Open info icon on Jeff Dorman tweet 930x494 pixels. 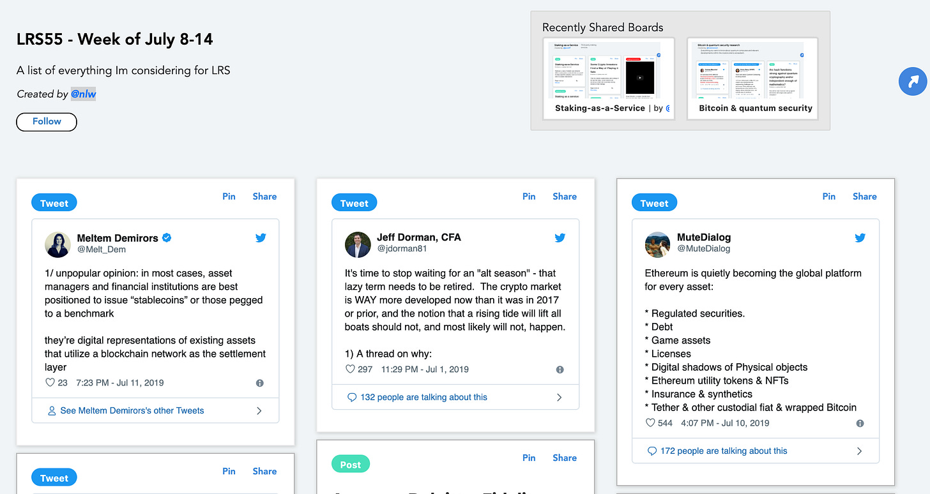pos(560,370)
